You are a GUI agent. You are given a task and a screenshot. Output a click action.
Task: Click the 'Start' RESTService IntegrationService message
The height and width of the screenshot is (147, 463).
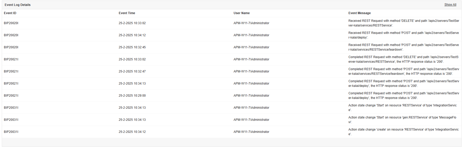point(402,108)
